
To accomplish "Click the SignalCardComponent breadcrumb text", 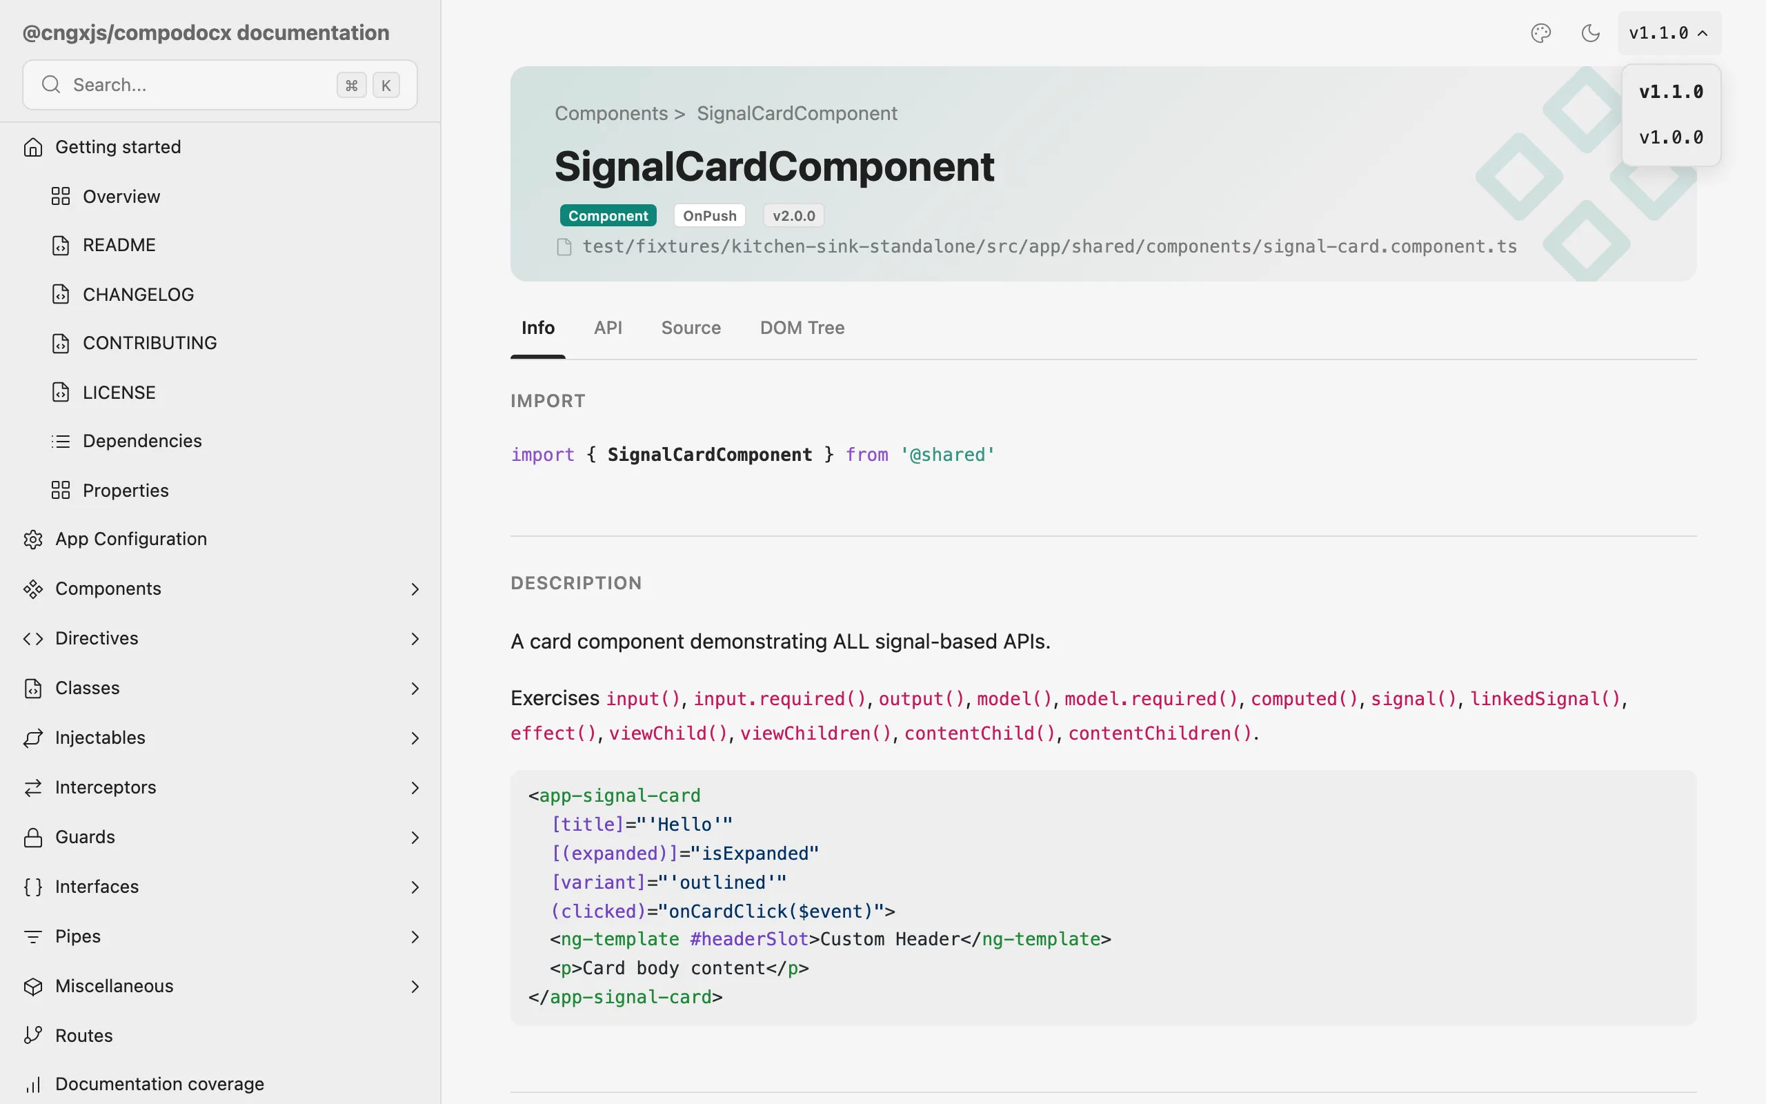I will (x=797, y=113).
